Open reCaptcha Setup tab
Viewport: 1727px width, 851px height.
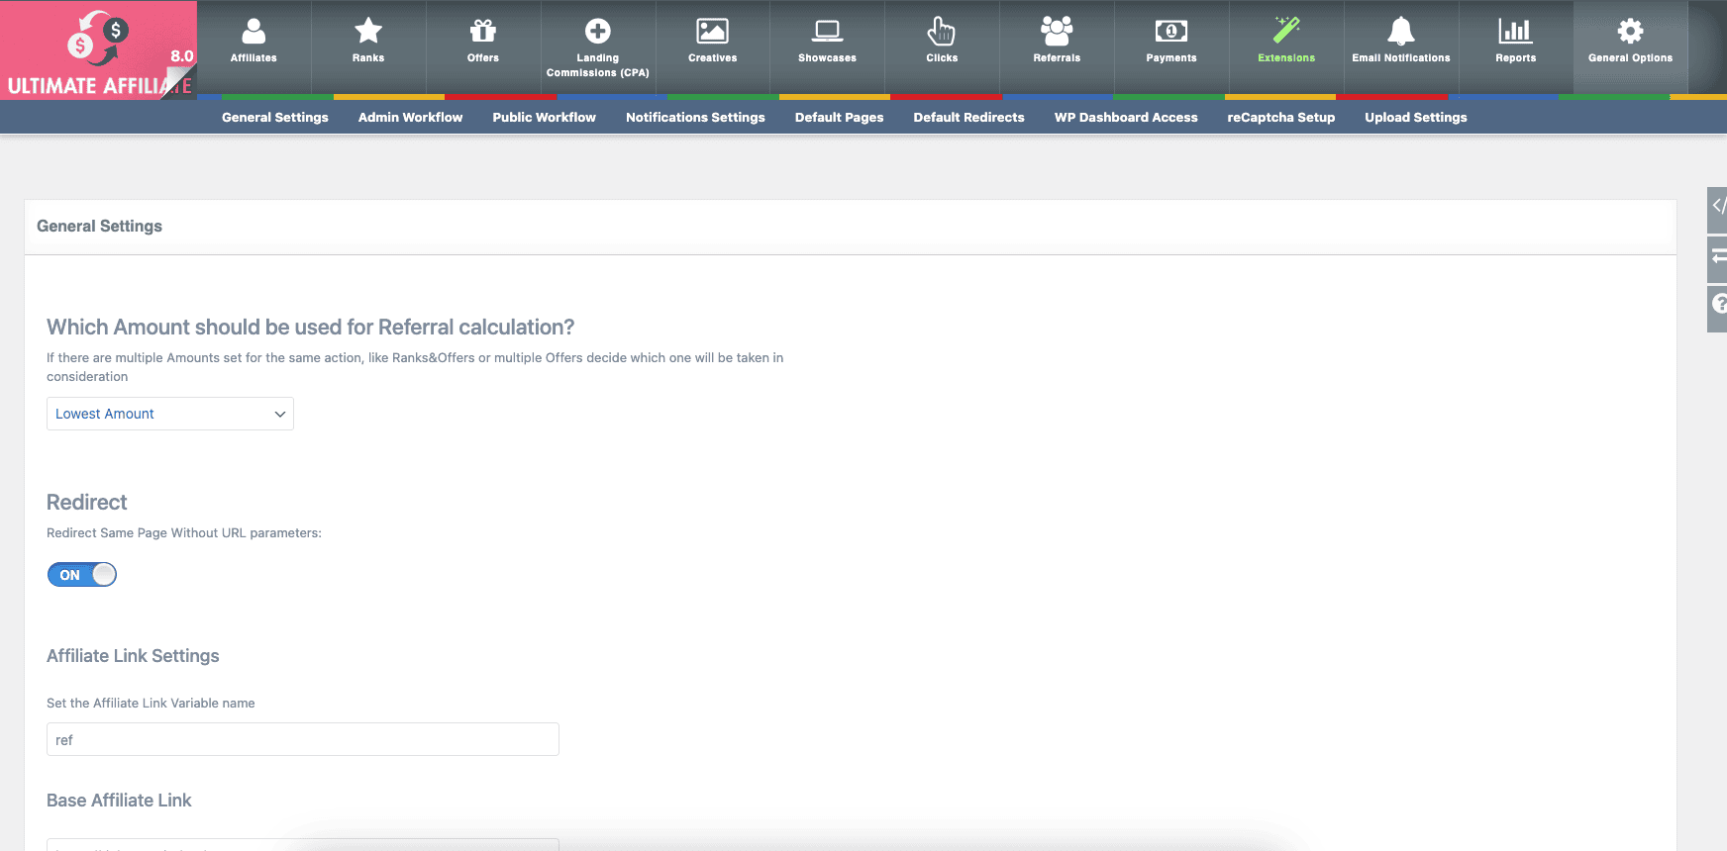[x=1280, y=117]
